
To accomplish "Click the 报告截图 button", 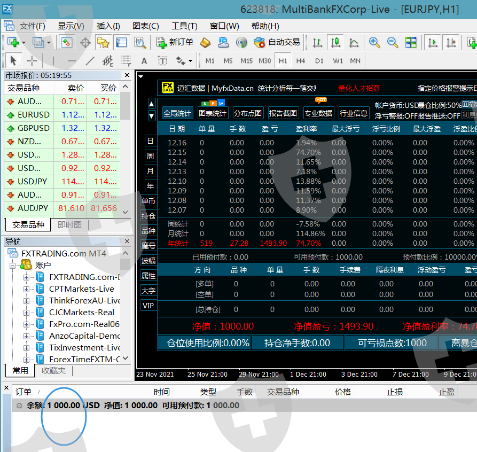I will click(283, 113).
